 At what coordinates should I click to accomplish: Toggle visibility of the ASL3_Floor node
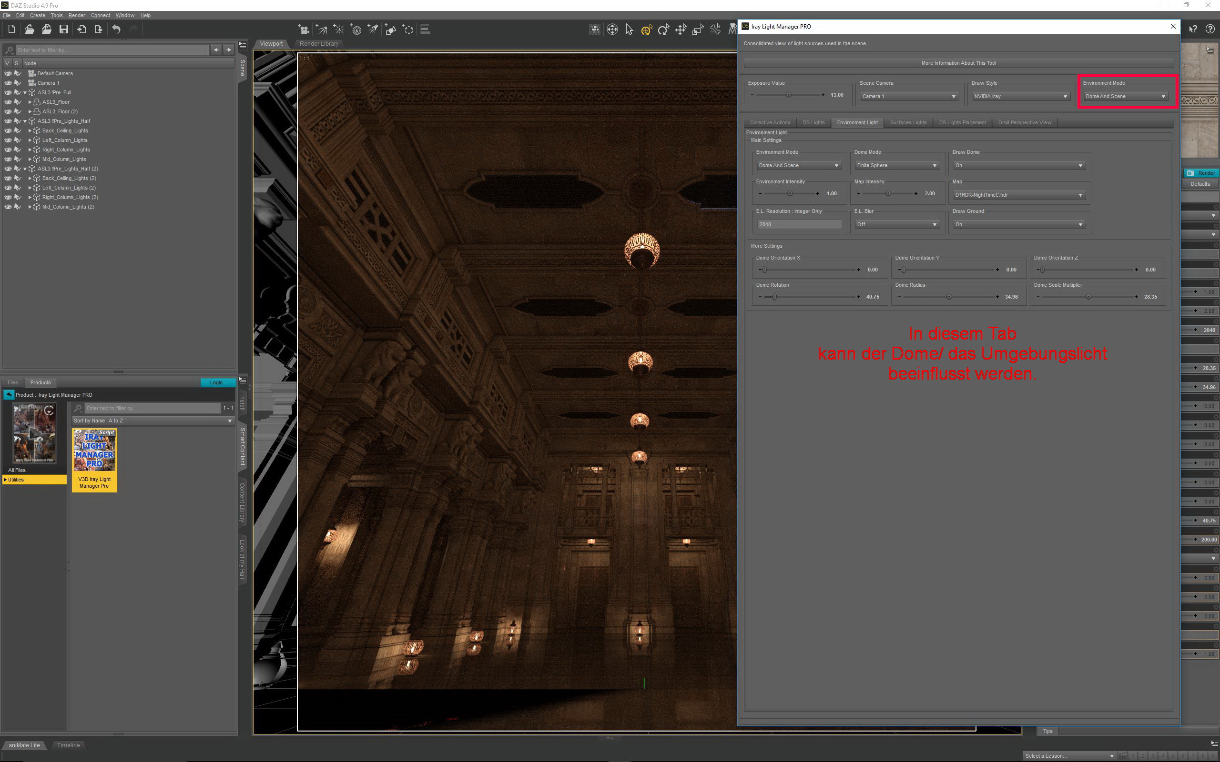(8, 102)
